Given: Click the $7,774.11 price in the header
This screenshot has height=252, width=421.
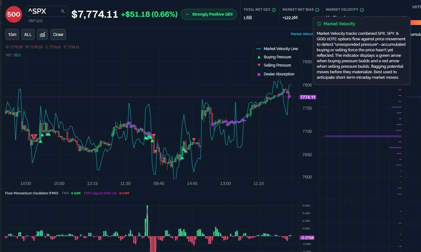Looking at the screenshot, I should click(95, 14).
